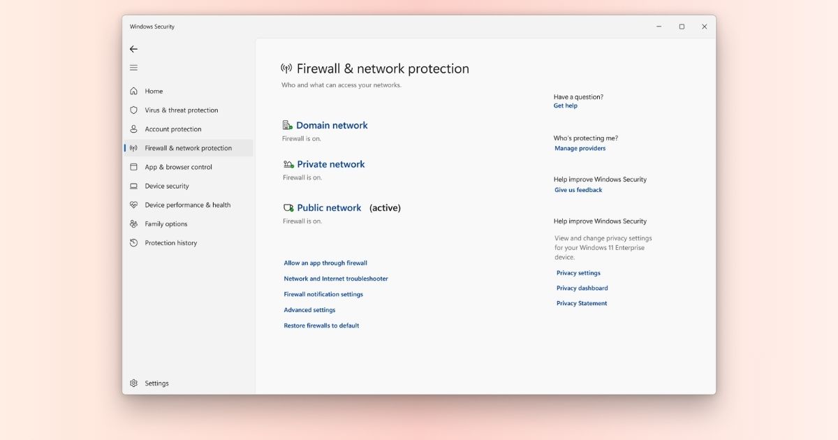Click the Settings gear icon

point(133,383)
